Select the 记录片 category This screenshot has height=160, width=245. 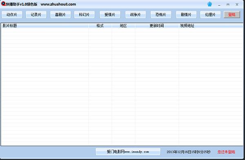point(36,15)
